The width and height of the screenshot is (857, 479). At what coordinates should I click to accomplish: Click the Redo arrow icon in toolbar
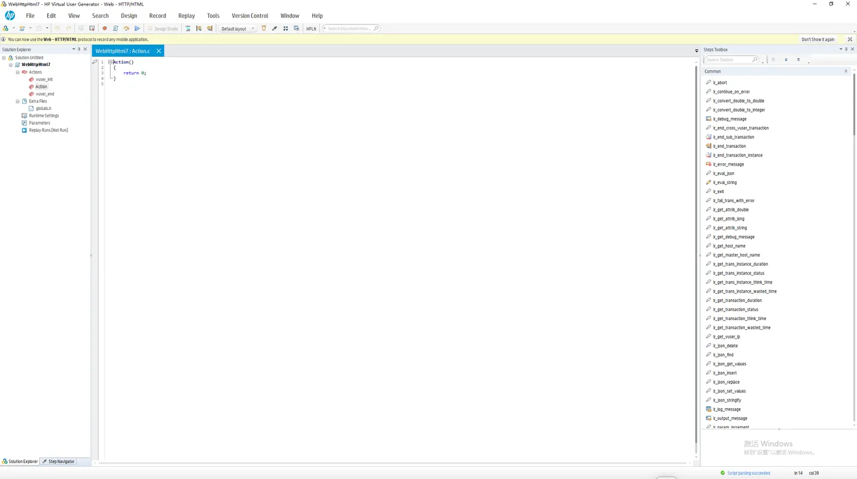(69, 29)
